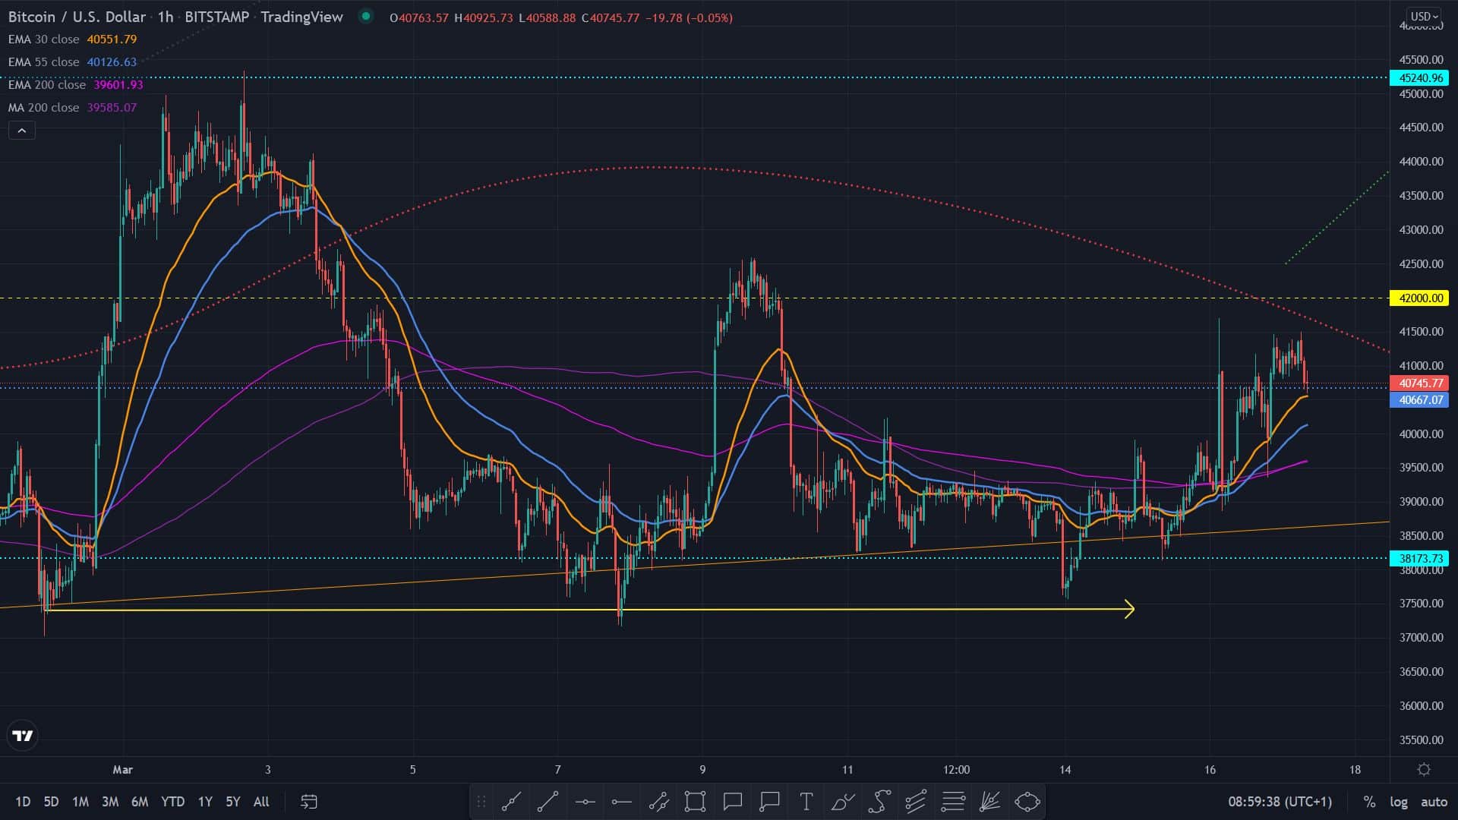Click the green market status dot
Image resolution: width=1458 pixels, height=820 pixels.
(x=366, y=16)
